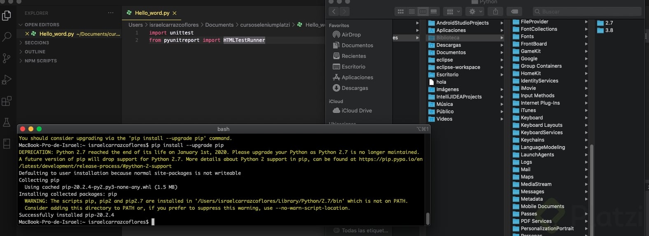
Task: Click iCloud Drive in Finder sidebar
Action: coord(356,111)
